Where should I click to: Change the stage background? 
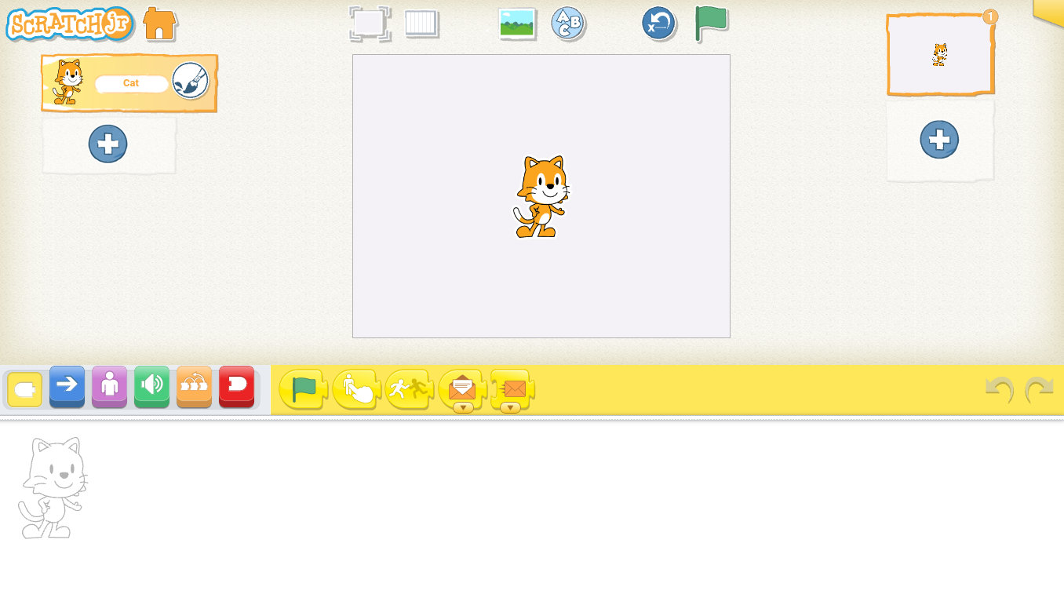517,24
